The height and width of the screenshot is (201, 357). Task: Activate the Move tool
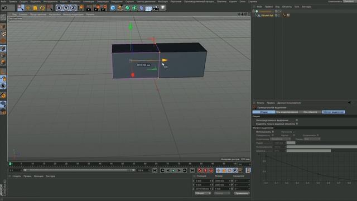28,8
